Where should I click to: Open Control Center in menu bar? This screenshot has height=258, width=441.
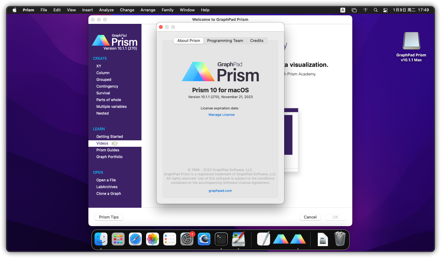click(x=385, y=10)
